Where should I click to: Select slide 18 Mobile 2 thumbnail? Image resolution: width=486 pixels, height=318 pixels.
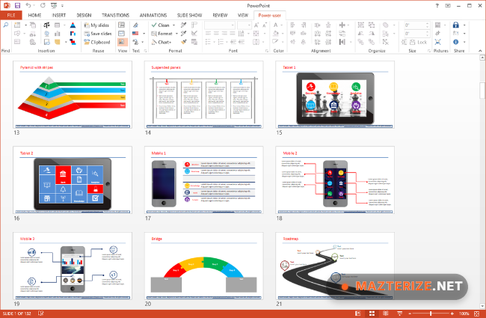coord(335,180)
